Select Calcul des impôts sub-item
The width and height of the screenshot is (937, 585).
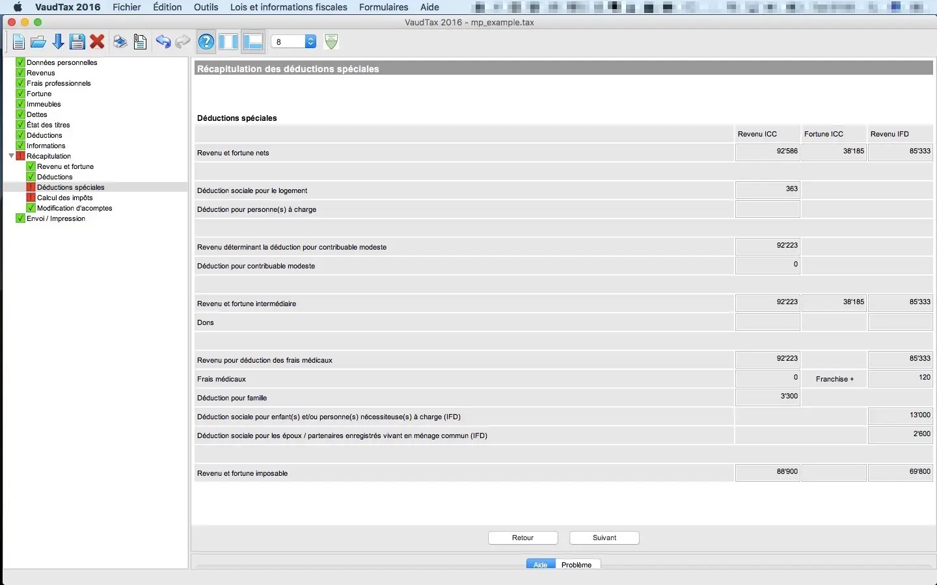tap(65, 198)
